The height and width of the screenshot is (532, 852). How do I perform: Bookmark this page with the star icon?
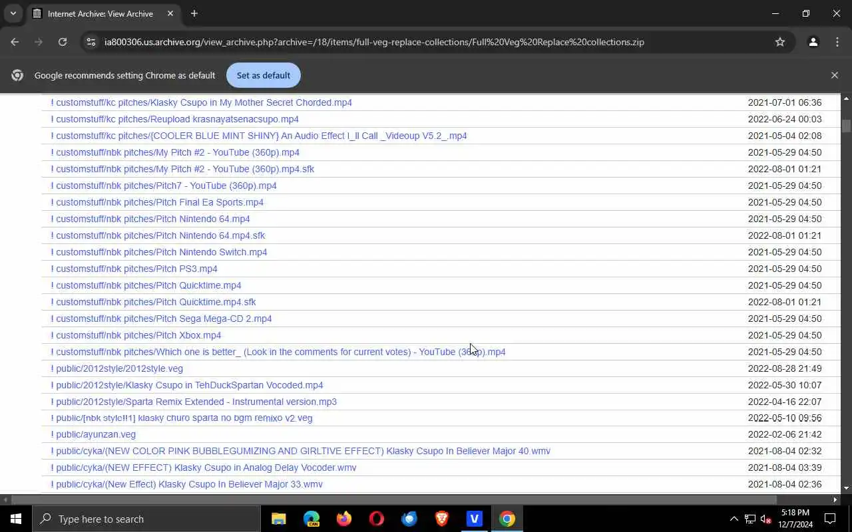[780, 42]
